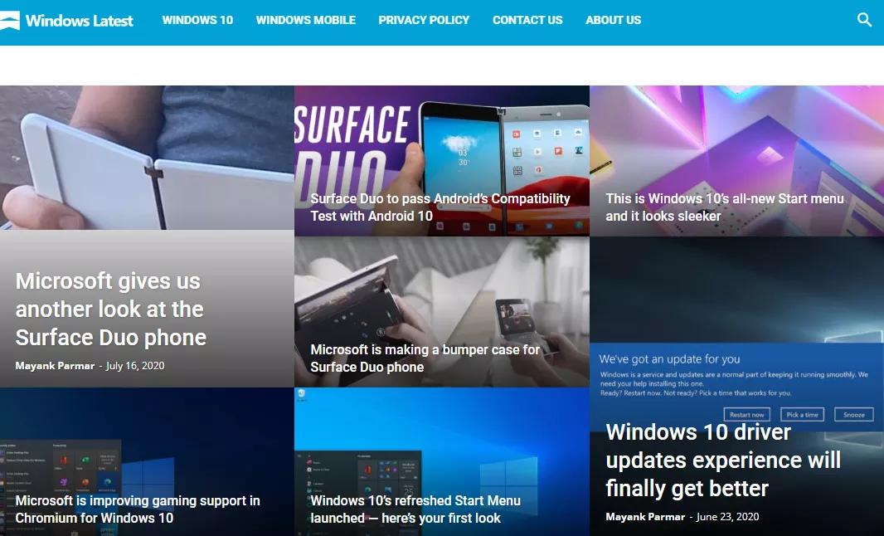
Task: View the PRIVACY POLICY page
Action: click(424, 20)
